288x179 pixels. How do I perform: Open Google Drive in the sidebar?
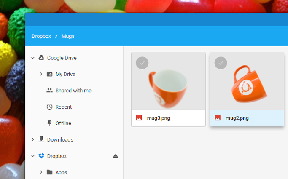[x=62, y=58]
